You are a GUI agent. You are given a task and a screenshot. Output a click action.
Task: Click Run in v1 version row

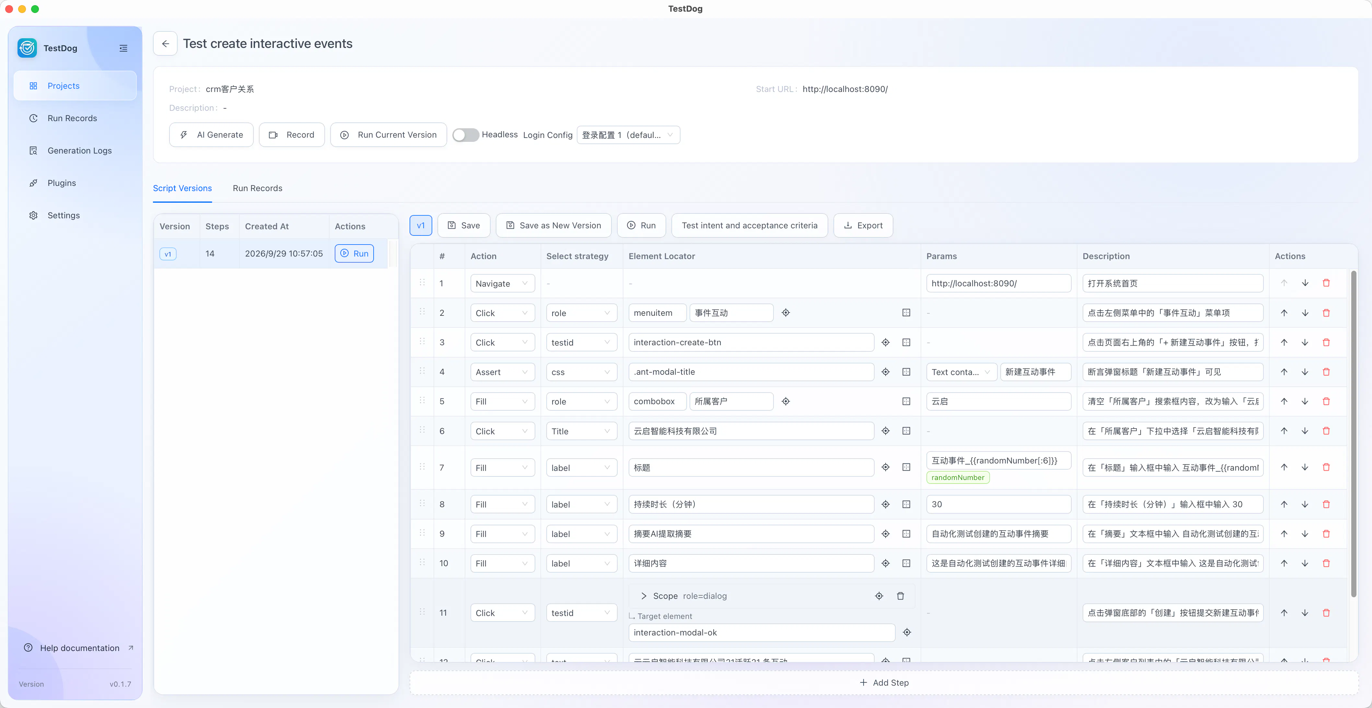(354, 253)
